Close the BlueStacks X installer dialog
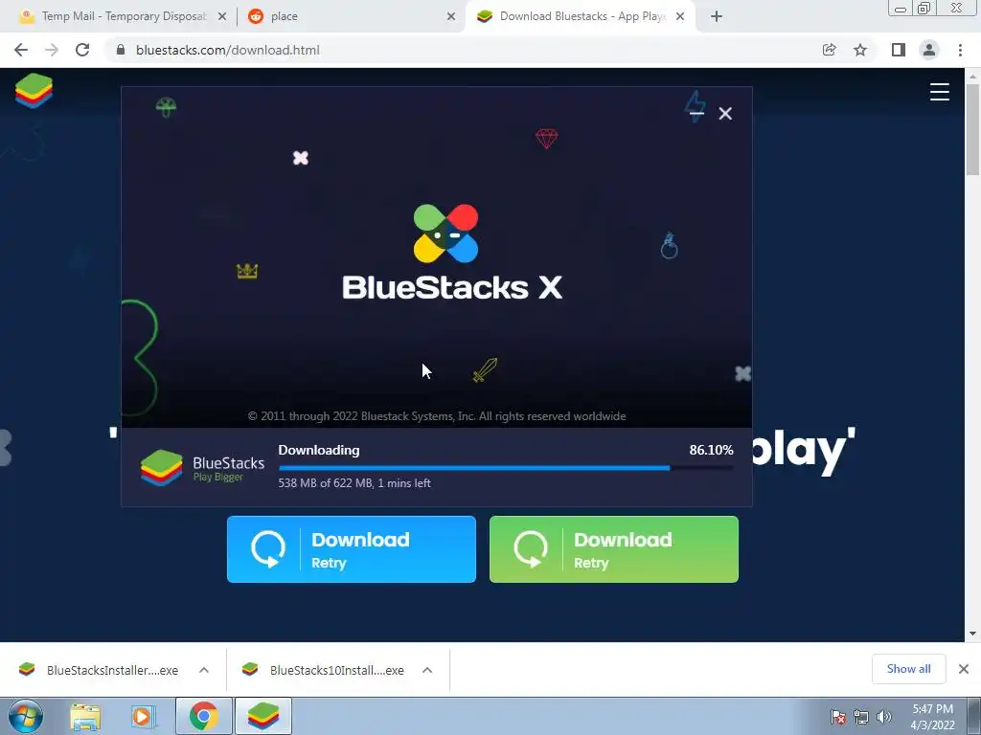The image size is (981, 735). pos(725,113)
